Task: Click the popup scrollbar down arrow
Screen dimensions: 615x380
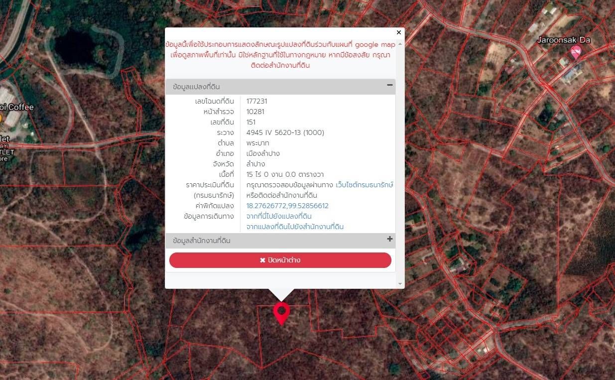Action: 400,284
